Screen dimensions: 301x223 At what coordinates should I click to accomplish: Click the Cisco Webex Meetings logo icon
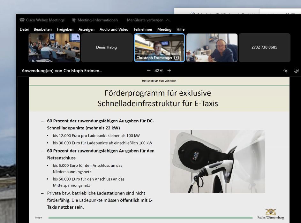[22, 20]
